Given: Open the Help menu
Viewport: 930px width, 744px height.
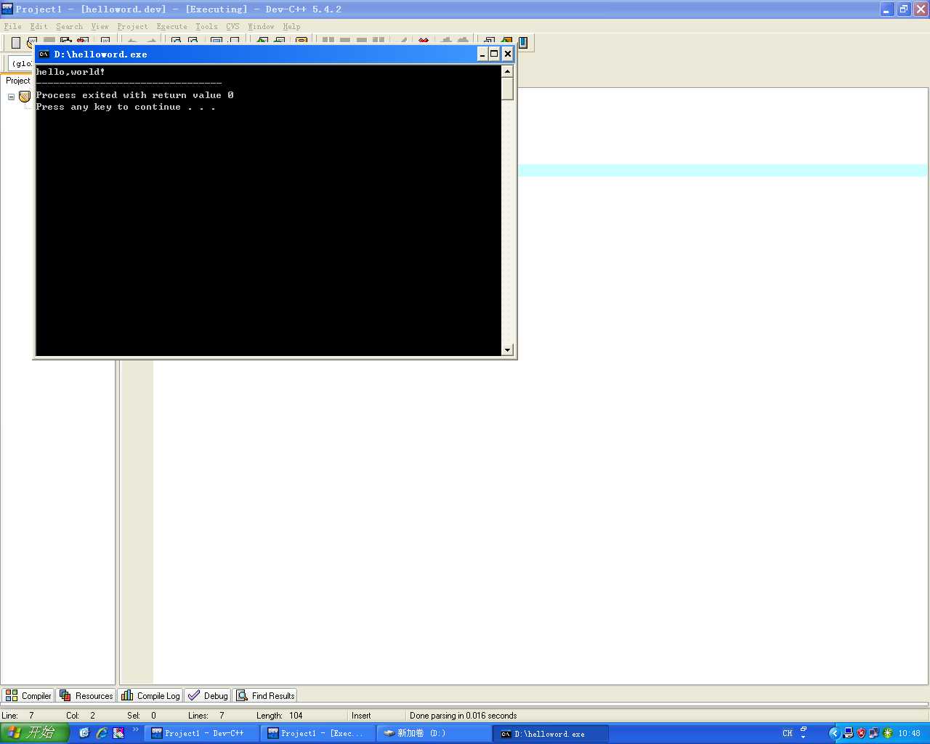Looking at the screenshot, I should coord(291,26).
